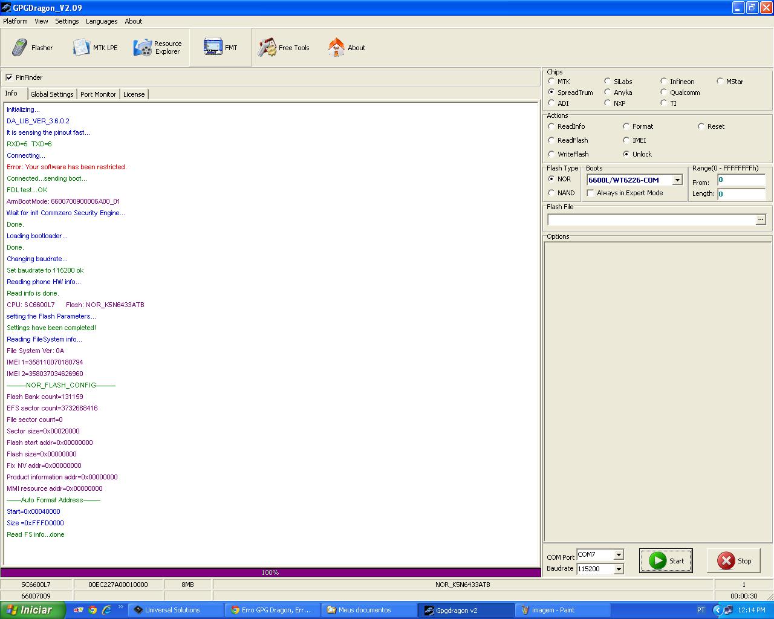Open the Flasher tool
This screenshot has height=619, width=774.
33,48
